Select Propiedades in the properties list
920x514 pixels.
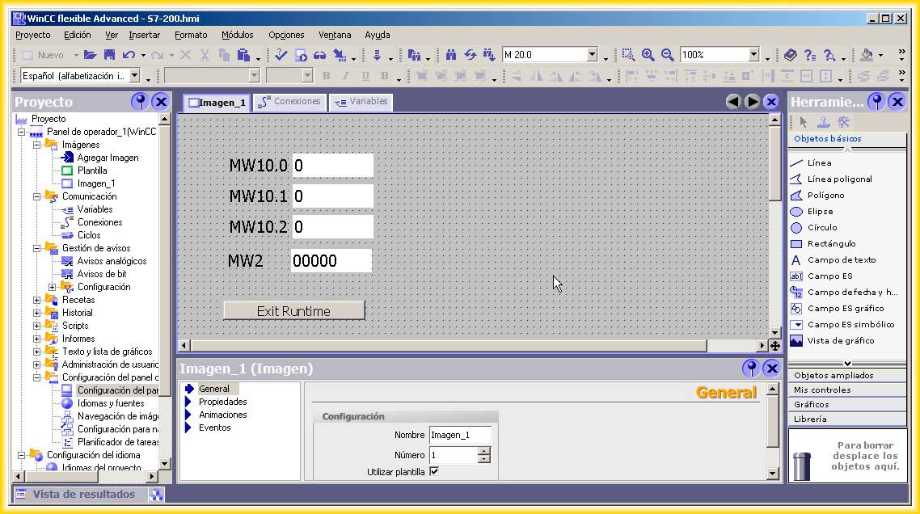[x=222, y=402]
